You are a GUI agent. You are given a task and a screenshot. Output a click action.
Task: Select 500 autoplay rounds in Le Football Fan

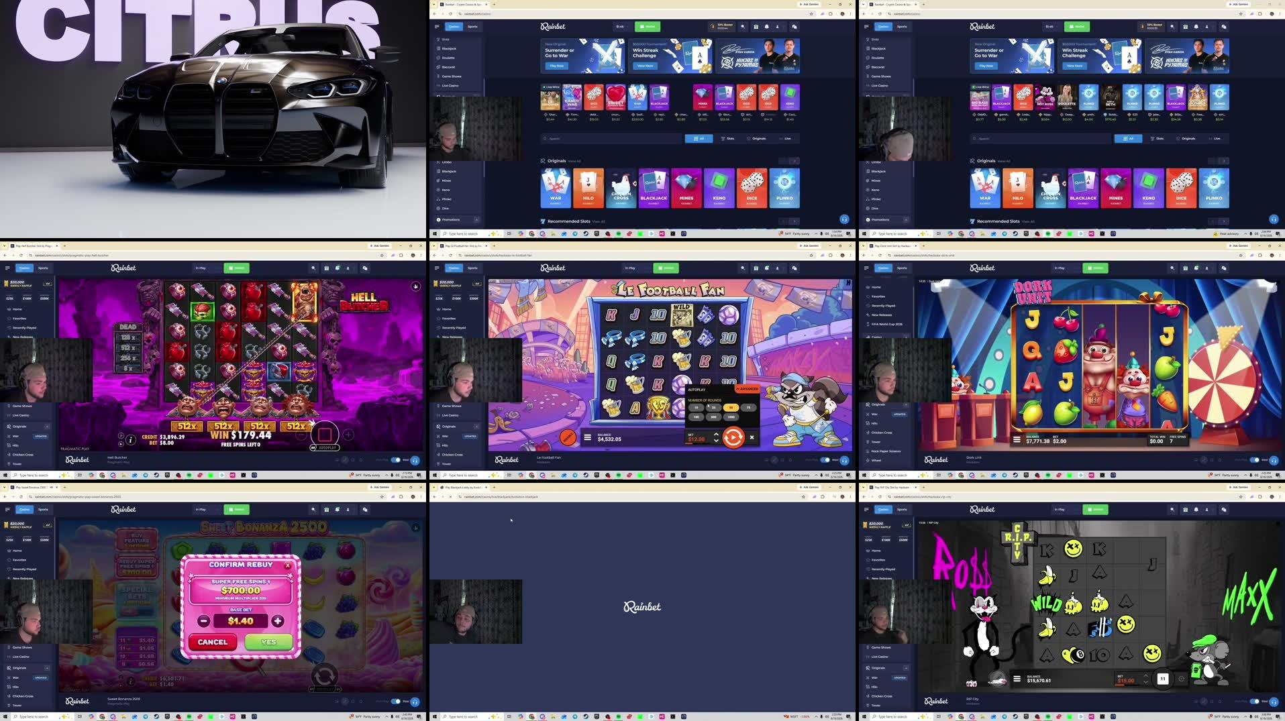pyautogui.click(x=713, y=417)
